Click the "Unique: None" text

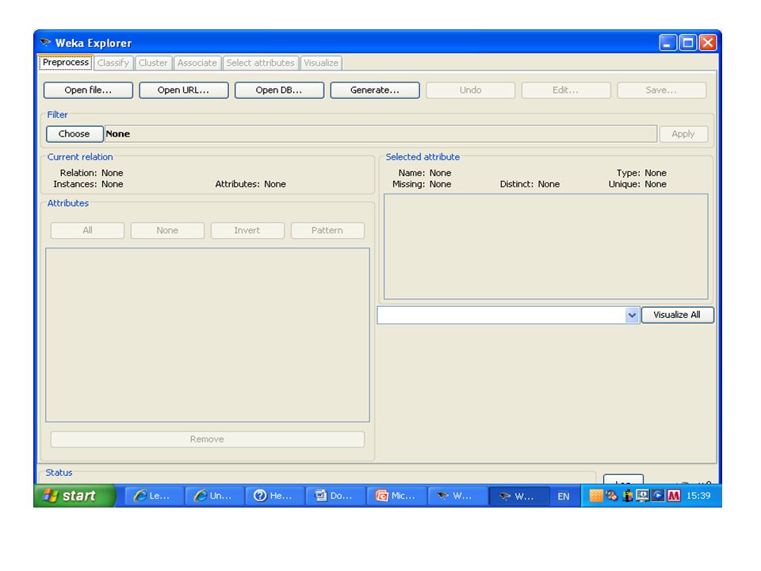tap(637, 184)
